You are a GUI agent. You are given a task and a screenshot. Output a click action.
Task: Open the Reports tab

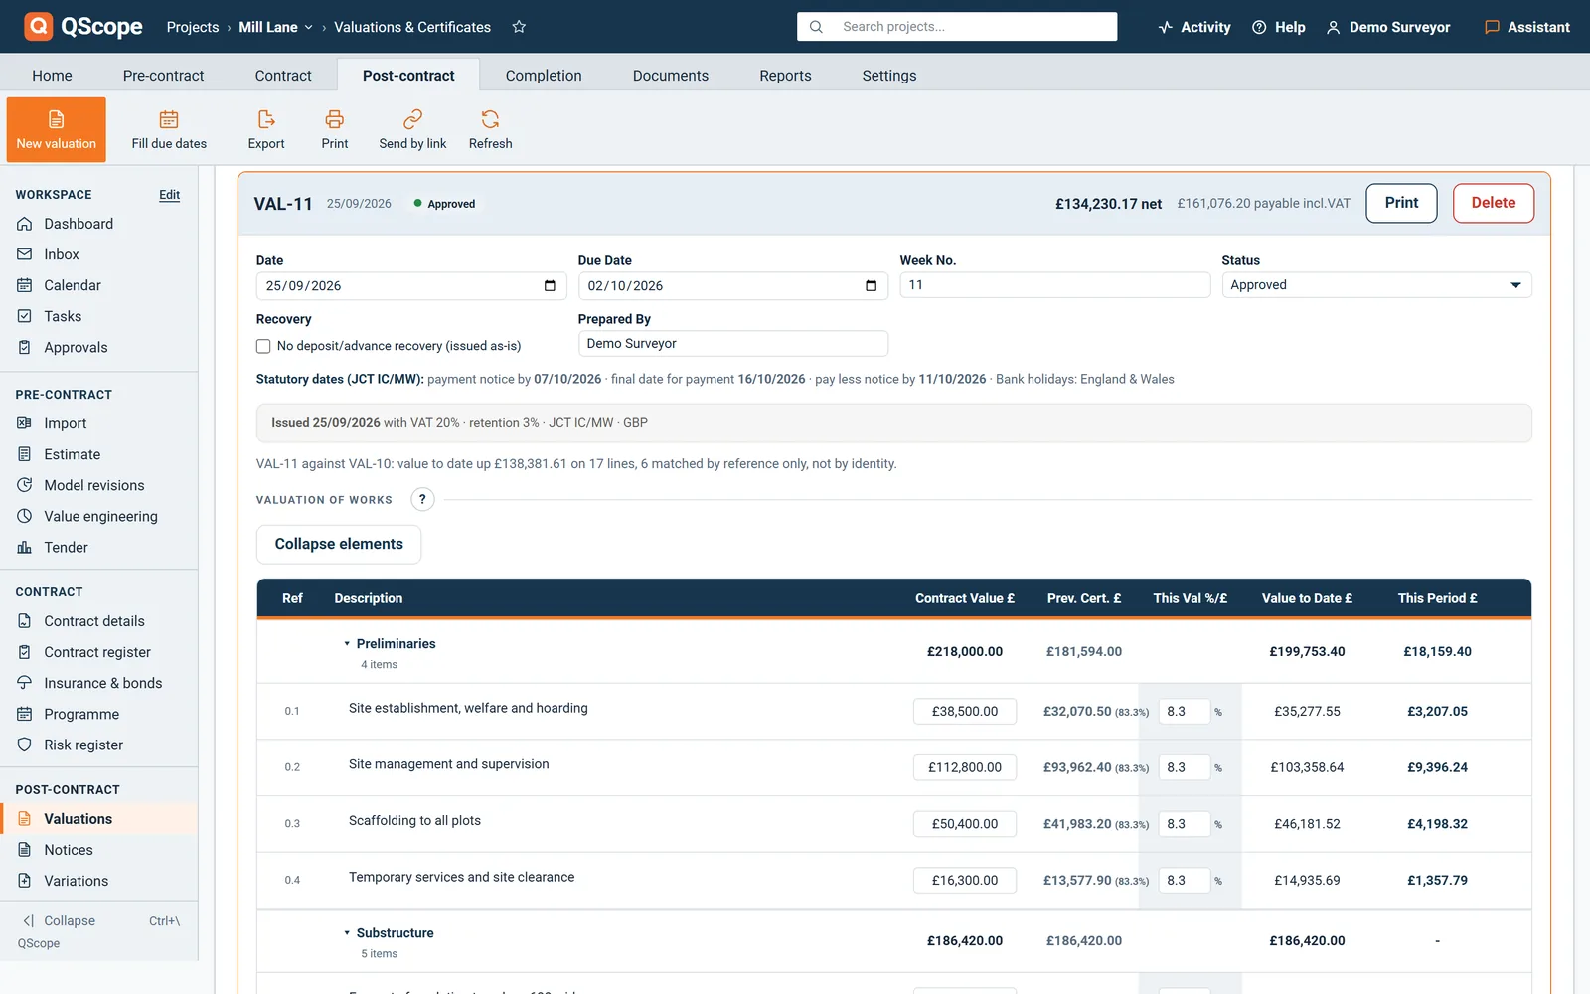point(785,76)
